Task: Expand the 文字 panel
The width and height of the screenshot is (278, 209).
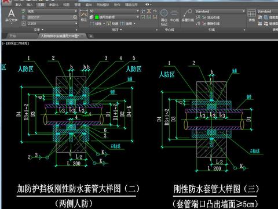Action: tap(39, 30)
